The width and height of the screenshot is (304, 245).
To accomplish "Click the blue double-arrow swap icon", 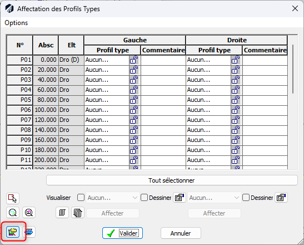I will tap(29, 232).
